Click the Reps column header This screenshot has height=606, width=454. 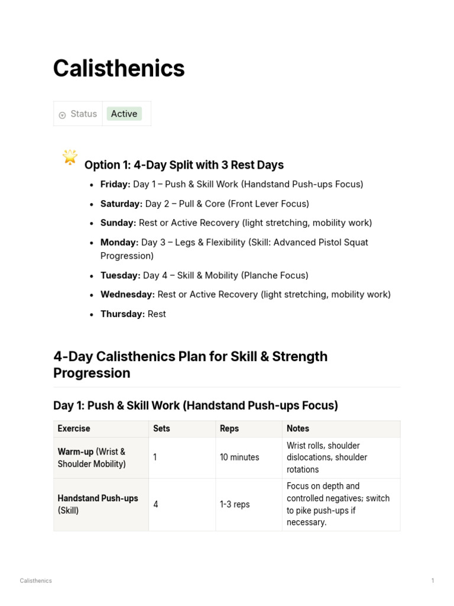(229, 428)
